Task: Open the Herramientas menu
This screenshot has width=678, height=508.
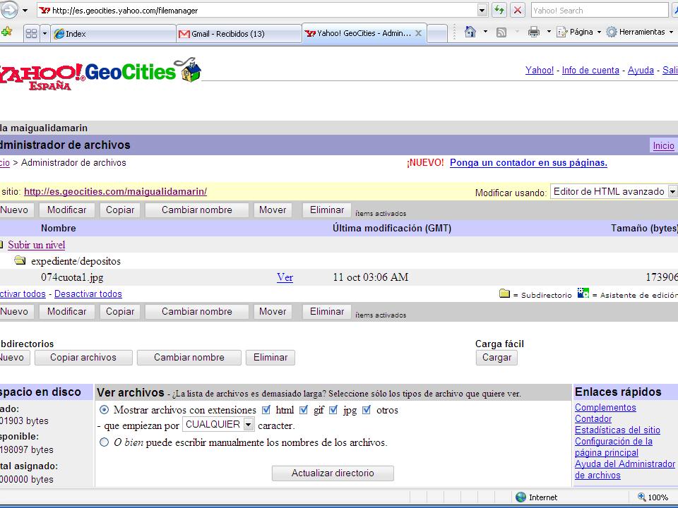Action: 640,32
